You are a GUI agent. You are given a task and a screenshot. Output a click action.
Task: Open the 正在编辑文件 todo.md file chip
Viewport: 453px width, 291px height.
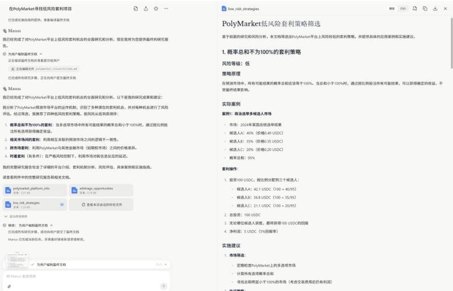tap(44, 69)
